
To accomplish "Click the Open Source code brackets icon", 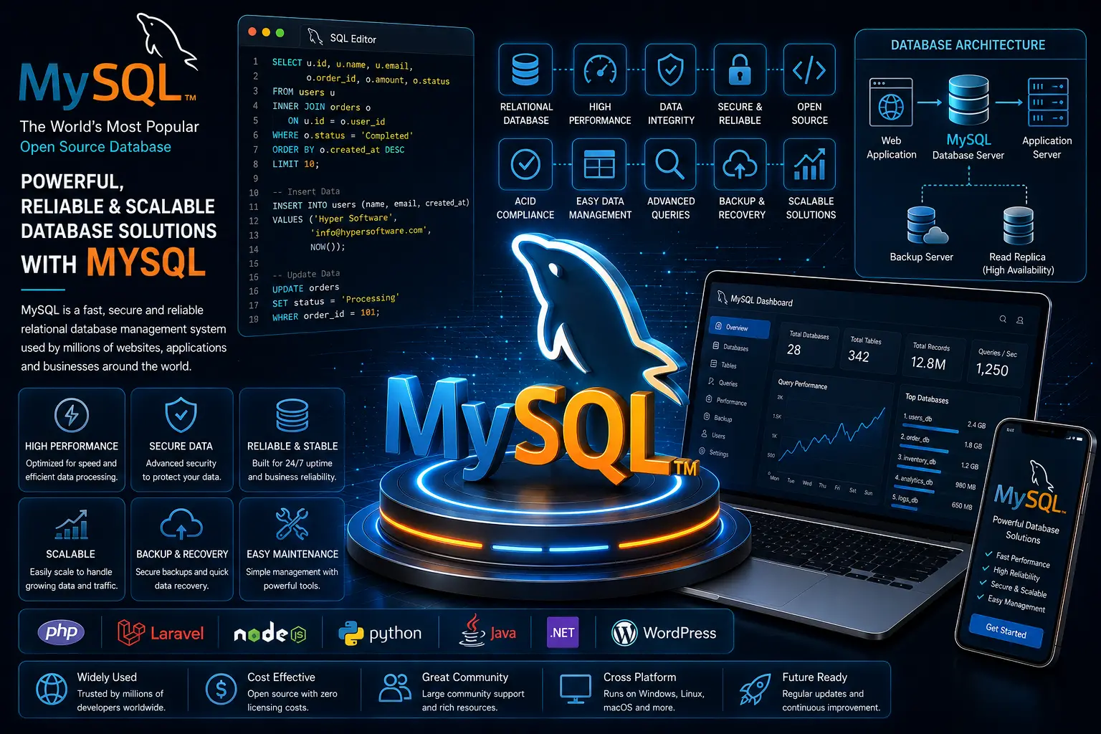I will point(809,70).
